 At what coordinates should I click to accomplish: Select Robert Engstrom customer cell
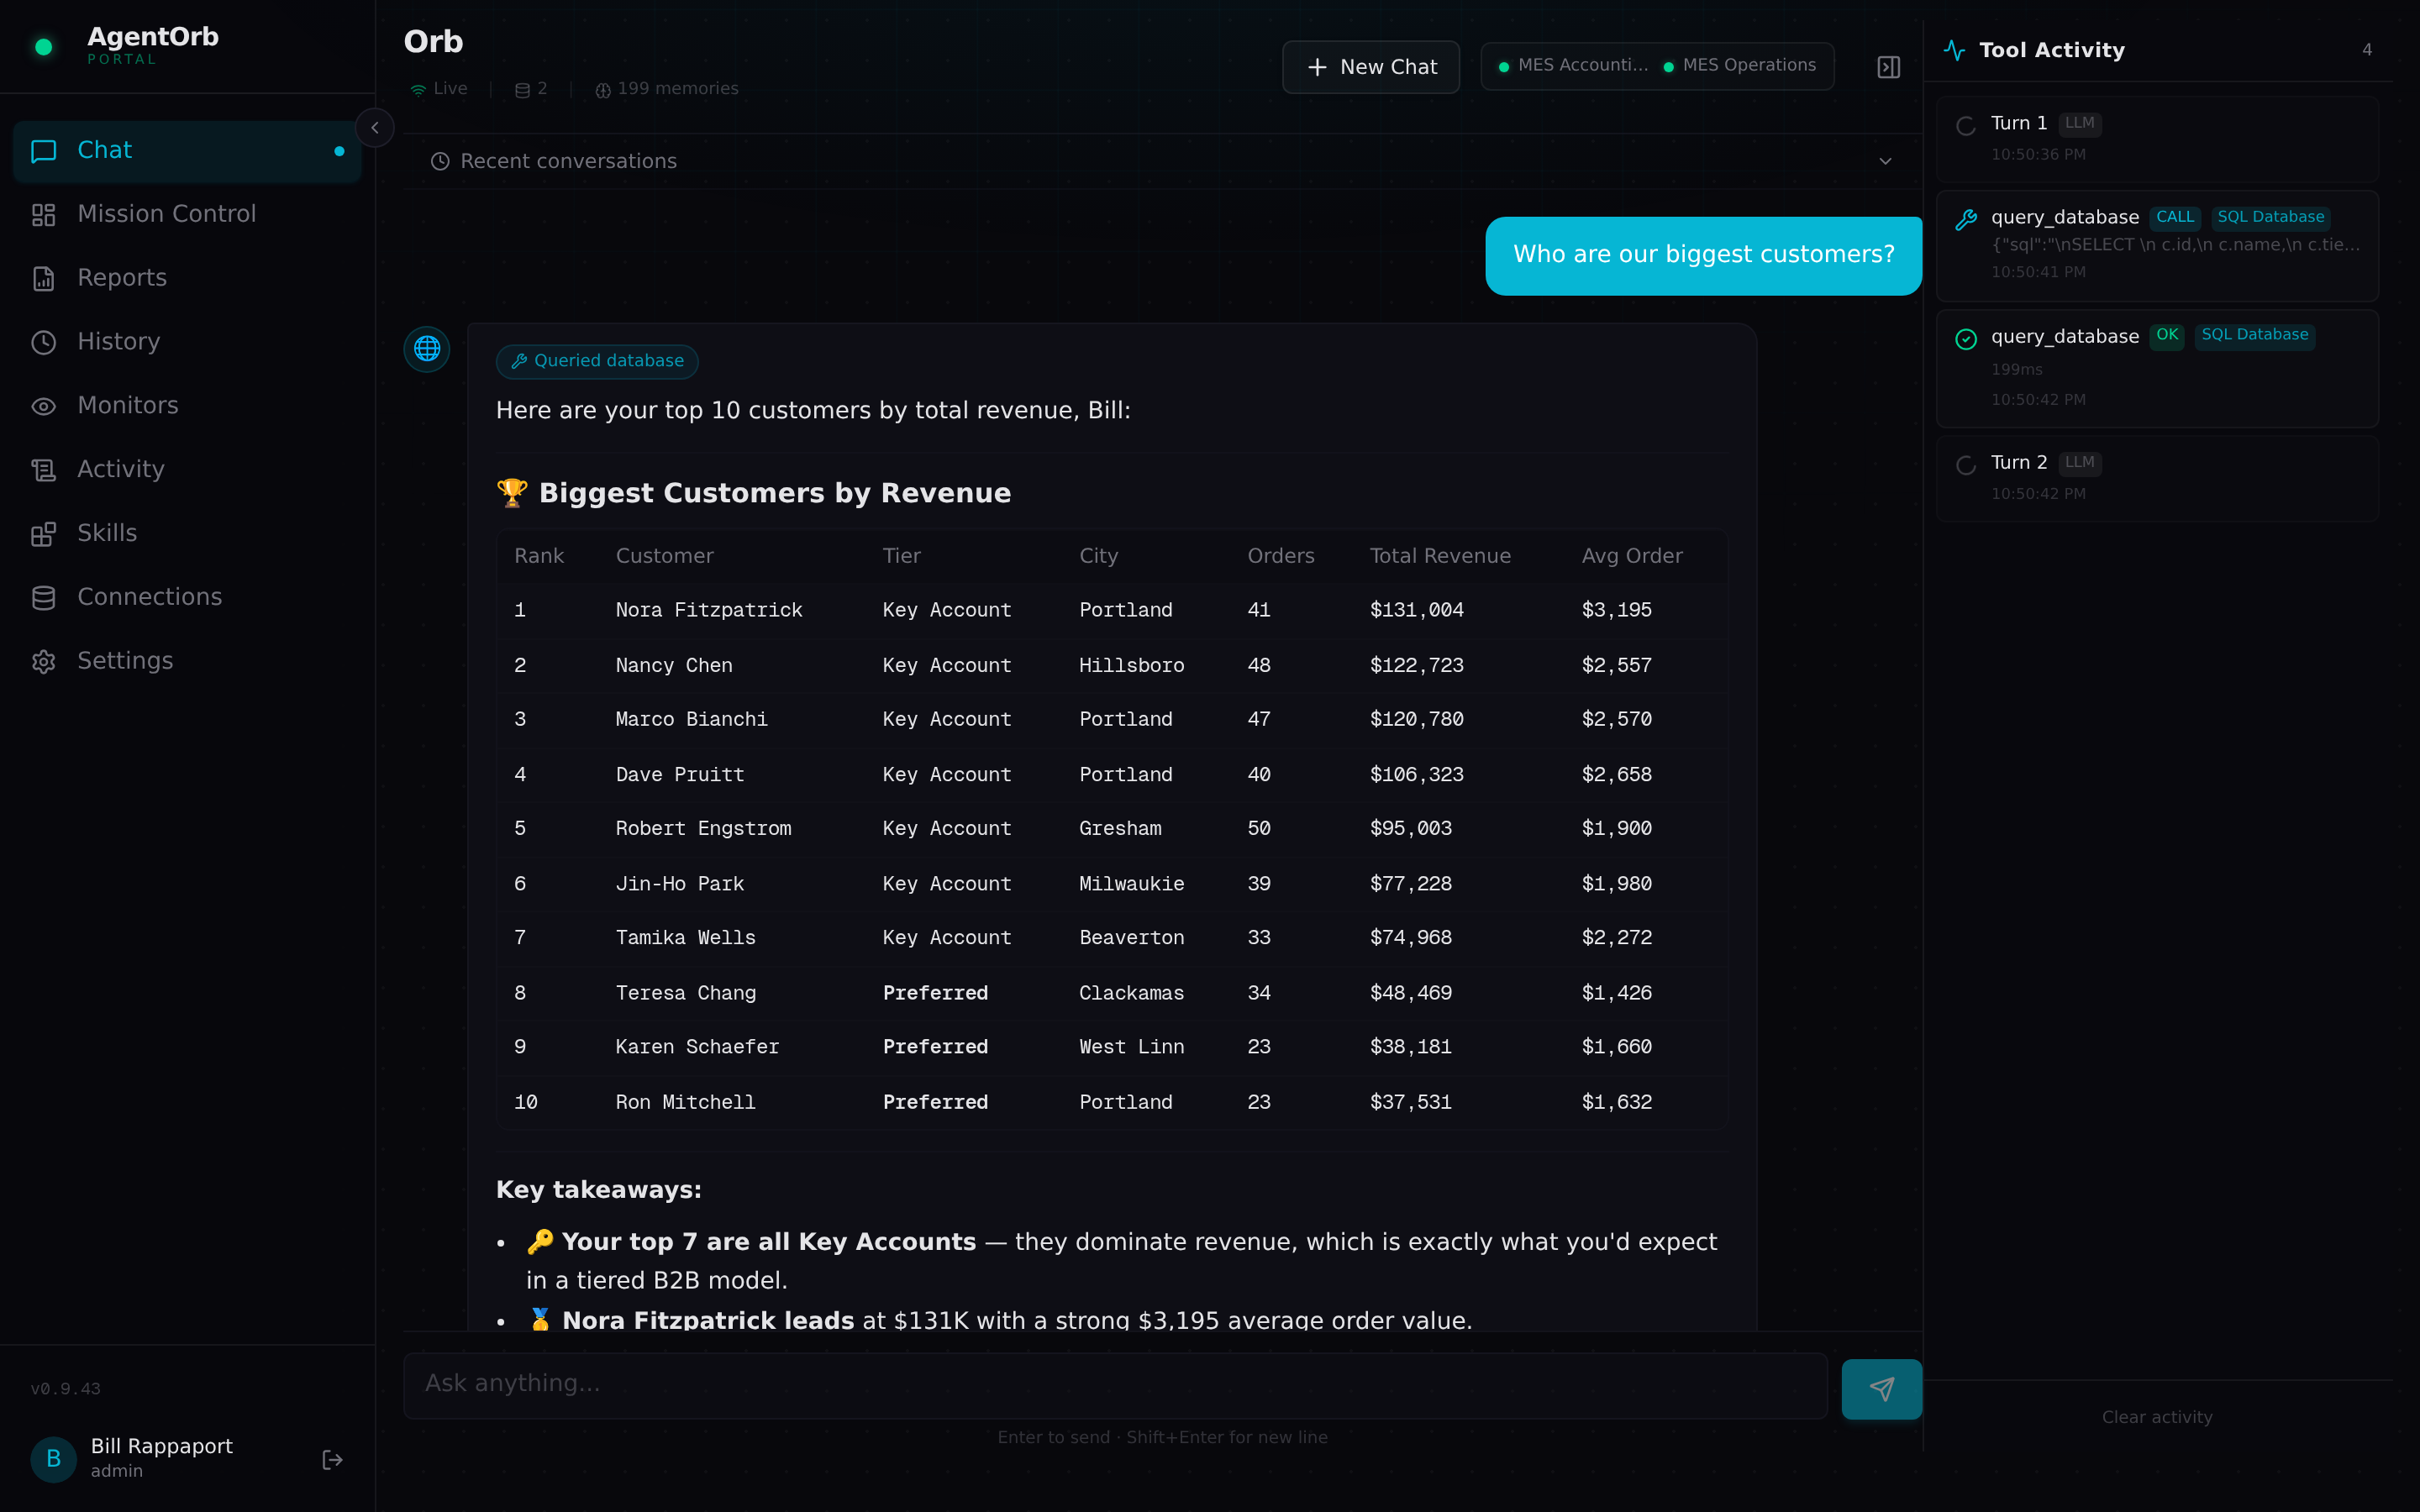pyautogui.click(x=703, y=829)
